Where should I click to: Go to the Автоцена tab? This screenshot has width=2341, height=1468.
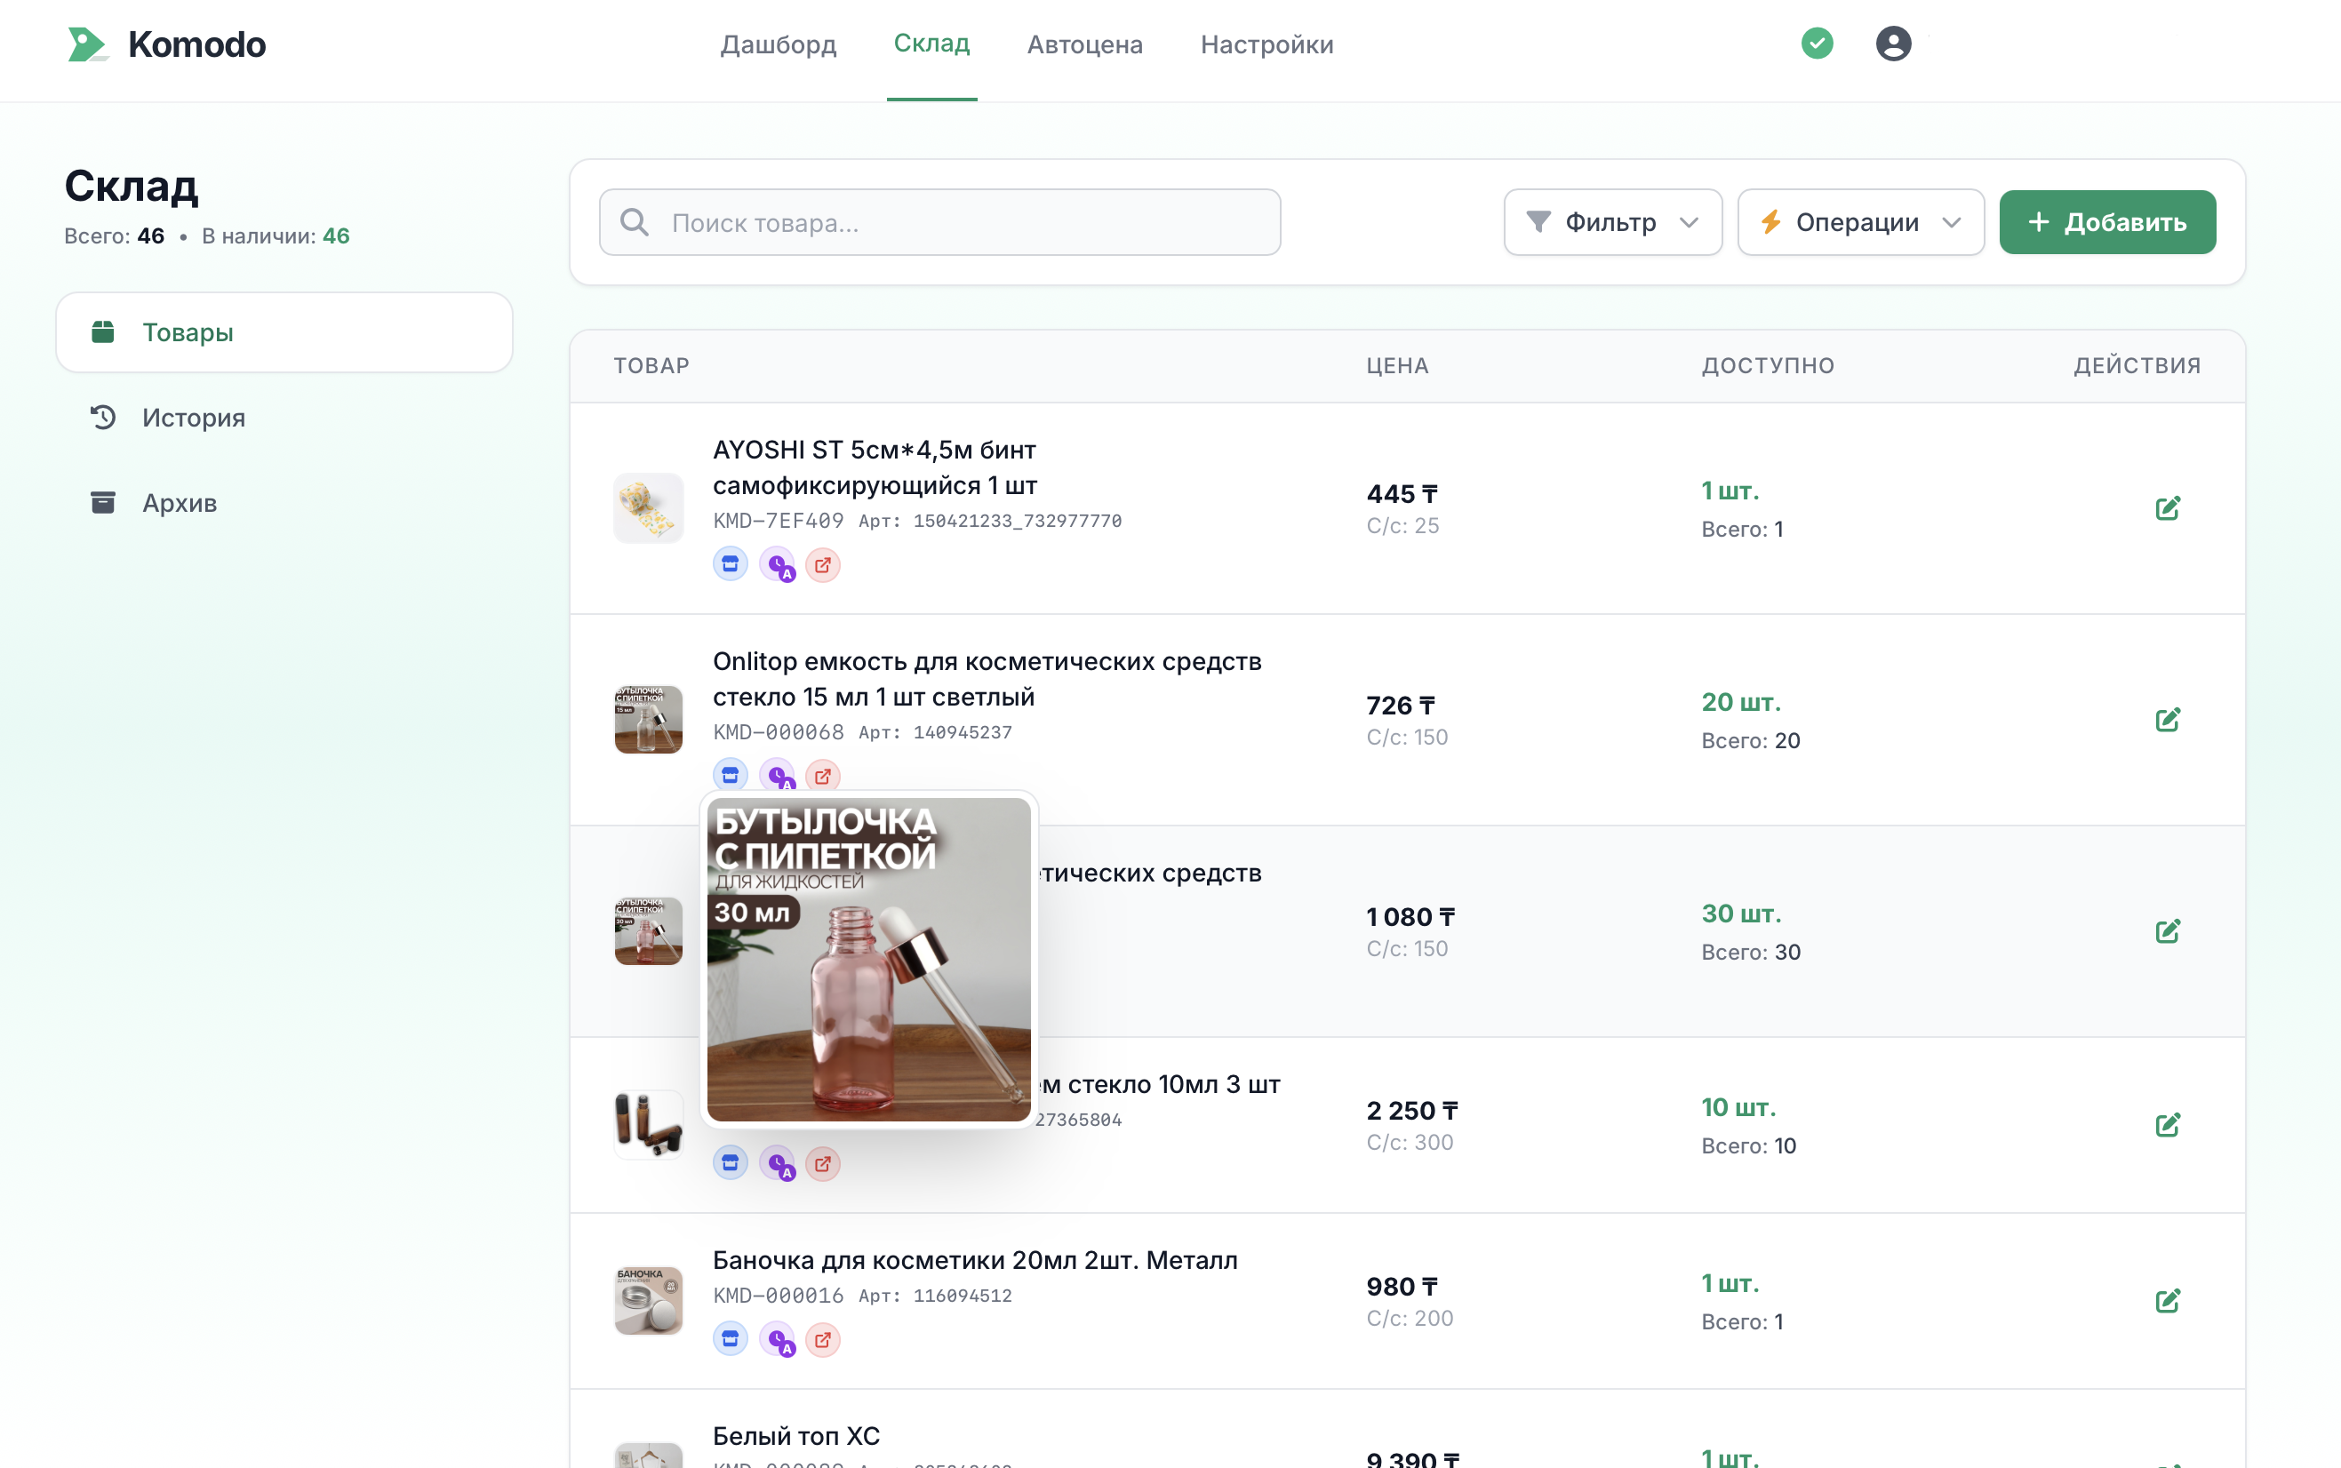click(1084, 44)
